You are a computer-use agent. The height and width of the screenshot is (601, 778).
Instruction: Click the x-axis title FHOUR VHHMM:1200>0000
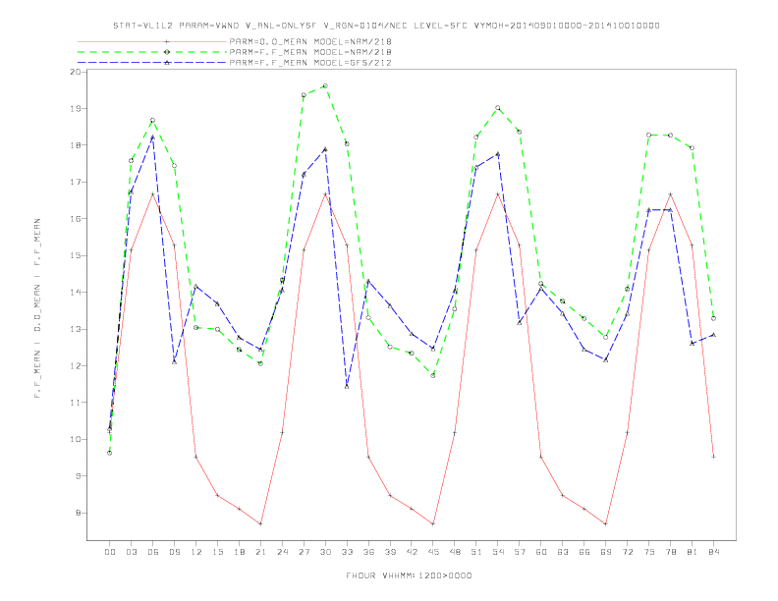pos(409,575)
